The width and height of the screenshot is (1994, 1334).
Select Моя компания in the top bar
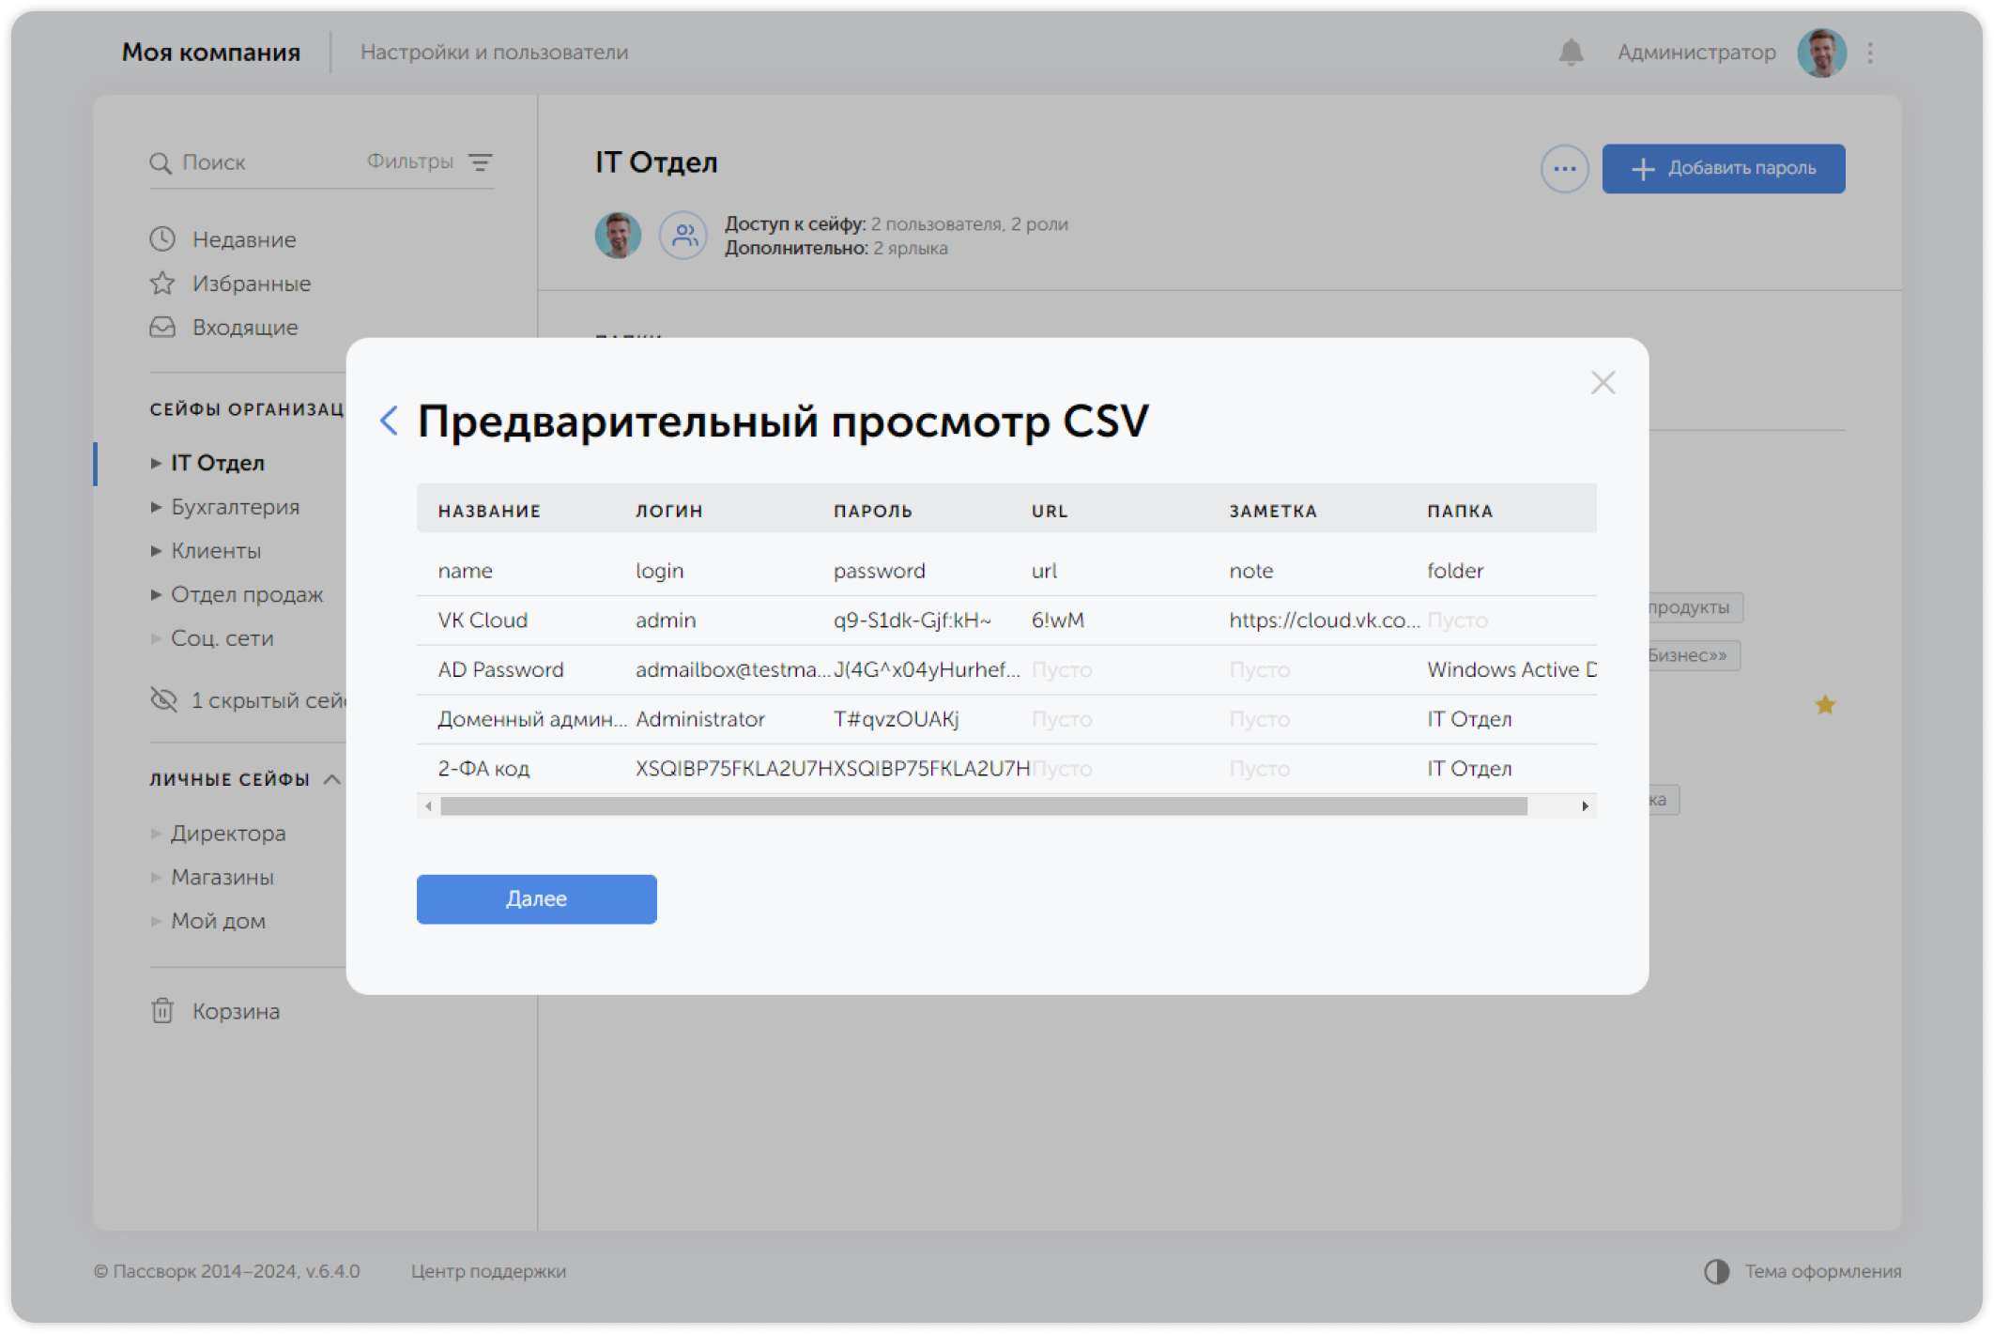tap(211, 53)
